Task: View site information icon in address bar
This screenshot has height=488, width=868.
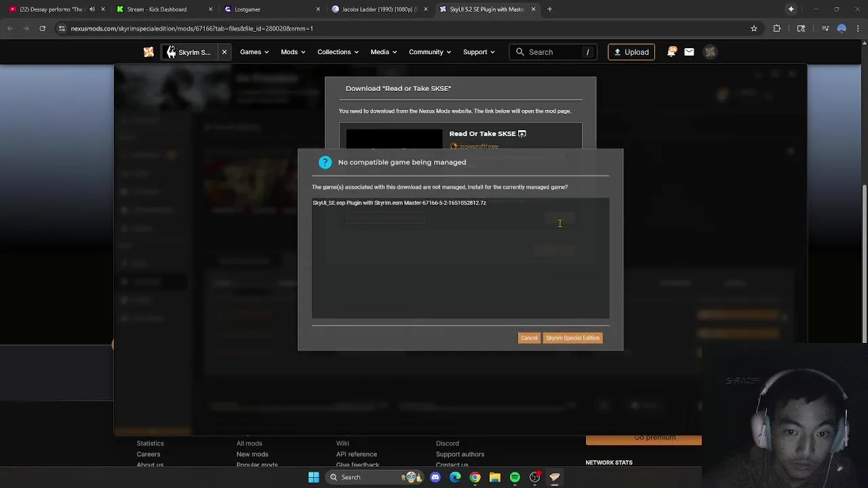Action: coord(62,28)
